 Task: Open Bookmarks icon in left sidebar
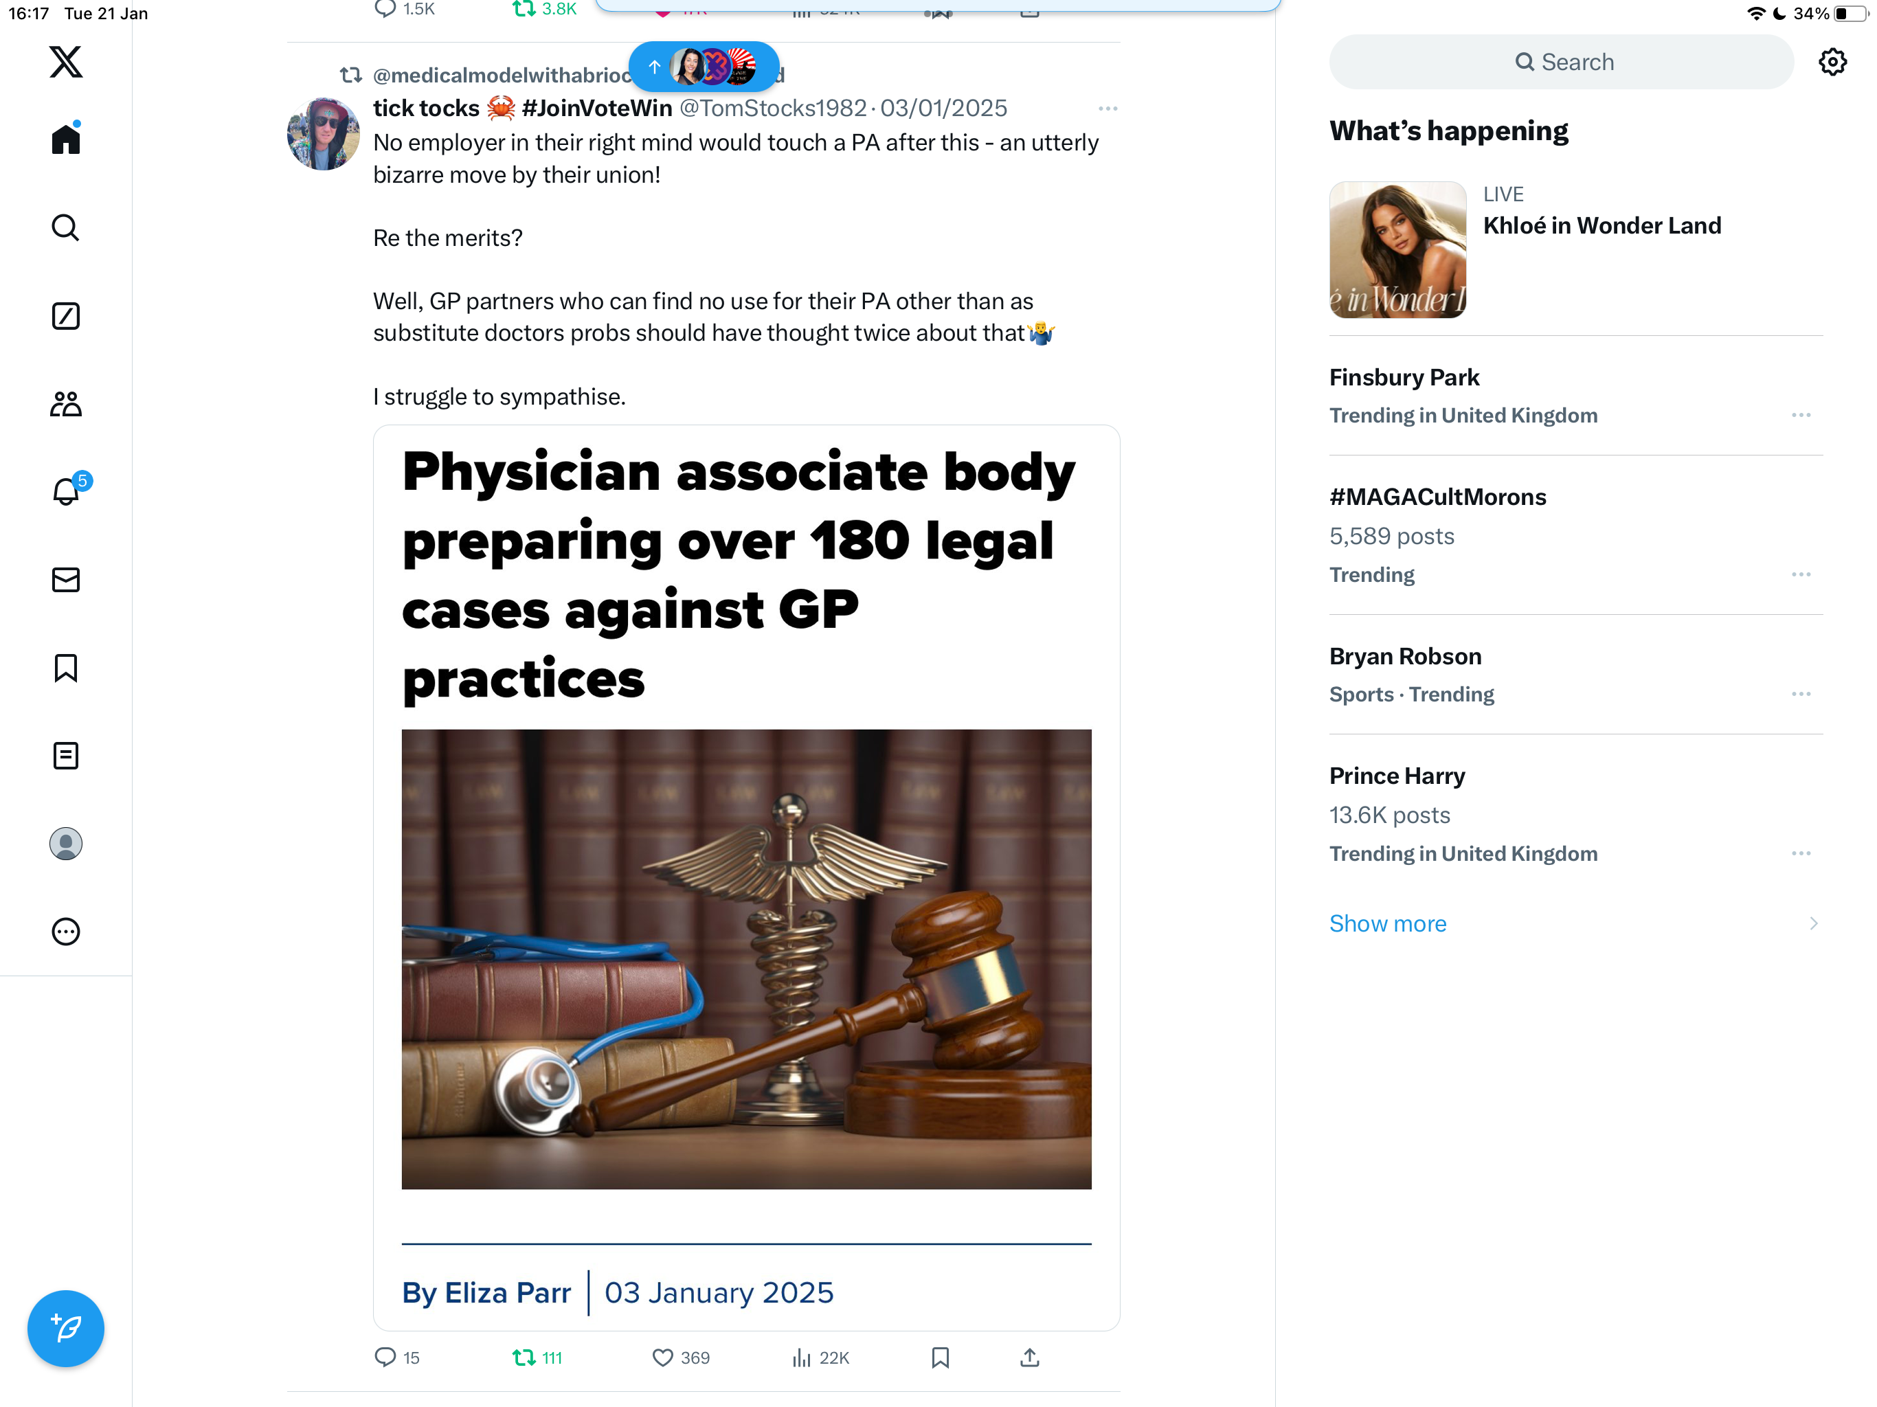[65, 668]
